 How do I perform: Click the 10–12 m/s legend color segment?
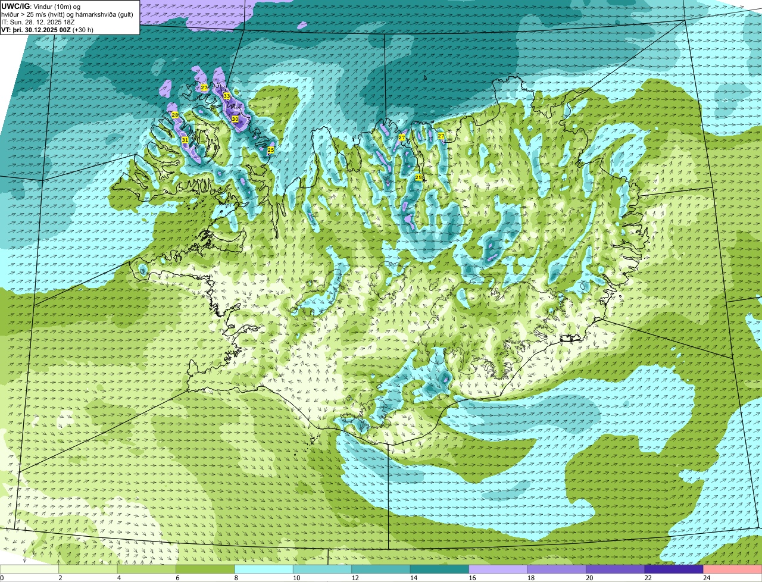[323, 570]
